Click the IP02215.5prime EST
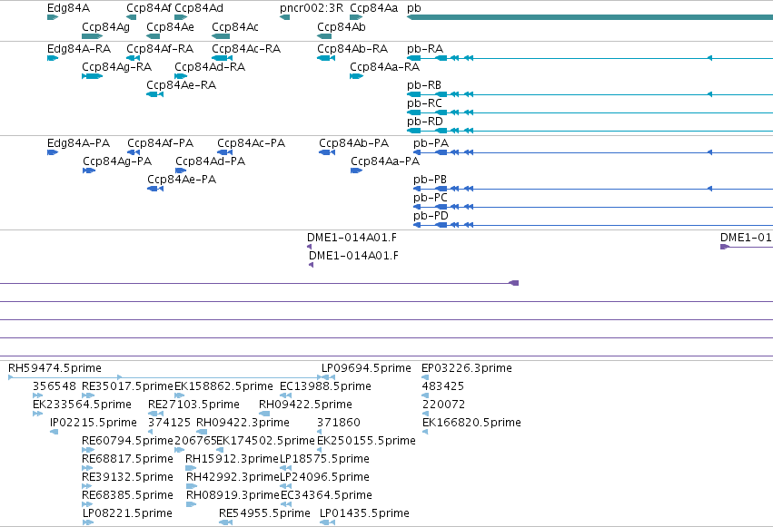 pos(55,432)
